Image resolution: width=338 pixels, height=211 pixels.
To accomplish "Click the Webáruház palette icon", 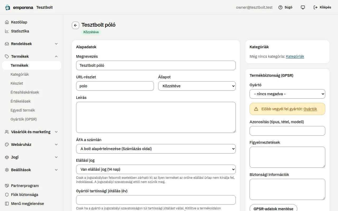I will (7, 145).
